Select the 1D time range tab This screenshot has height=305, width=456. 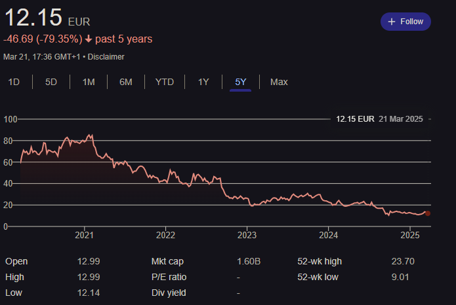click(14, 82)
